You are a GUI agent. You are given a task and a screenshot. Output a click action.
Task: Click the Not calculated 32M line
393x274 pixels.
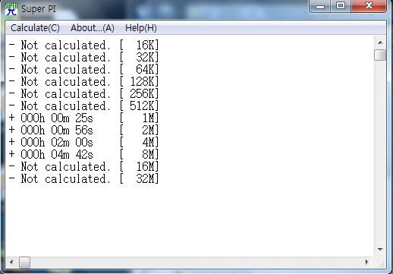coord(83,179)
